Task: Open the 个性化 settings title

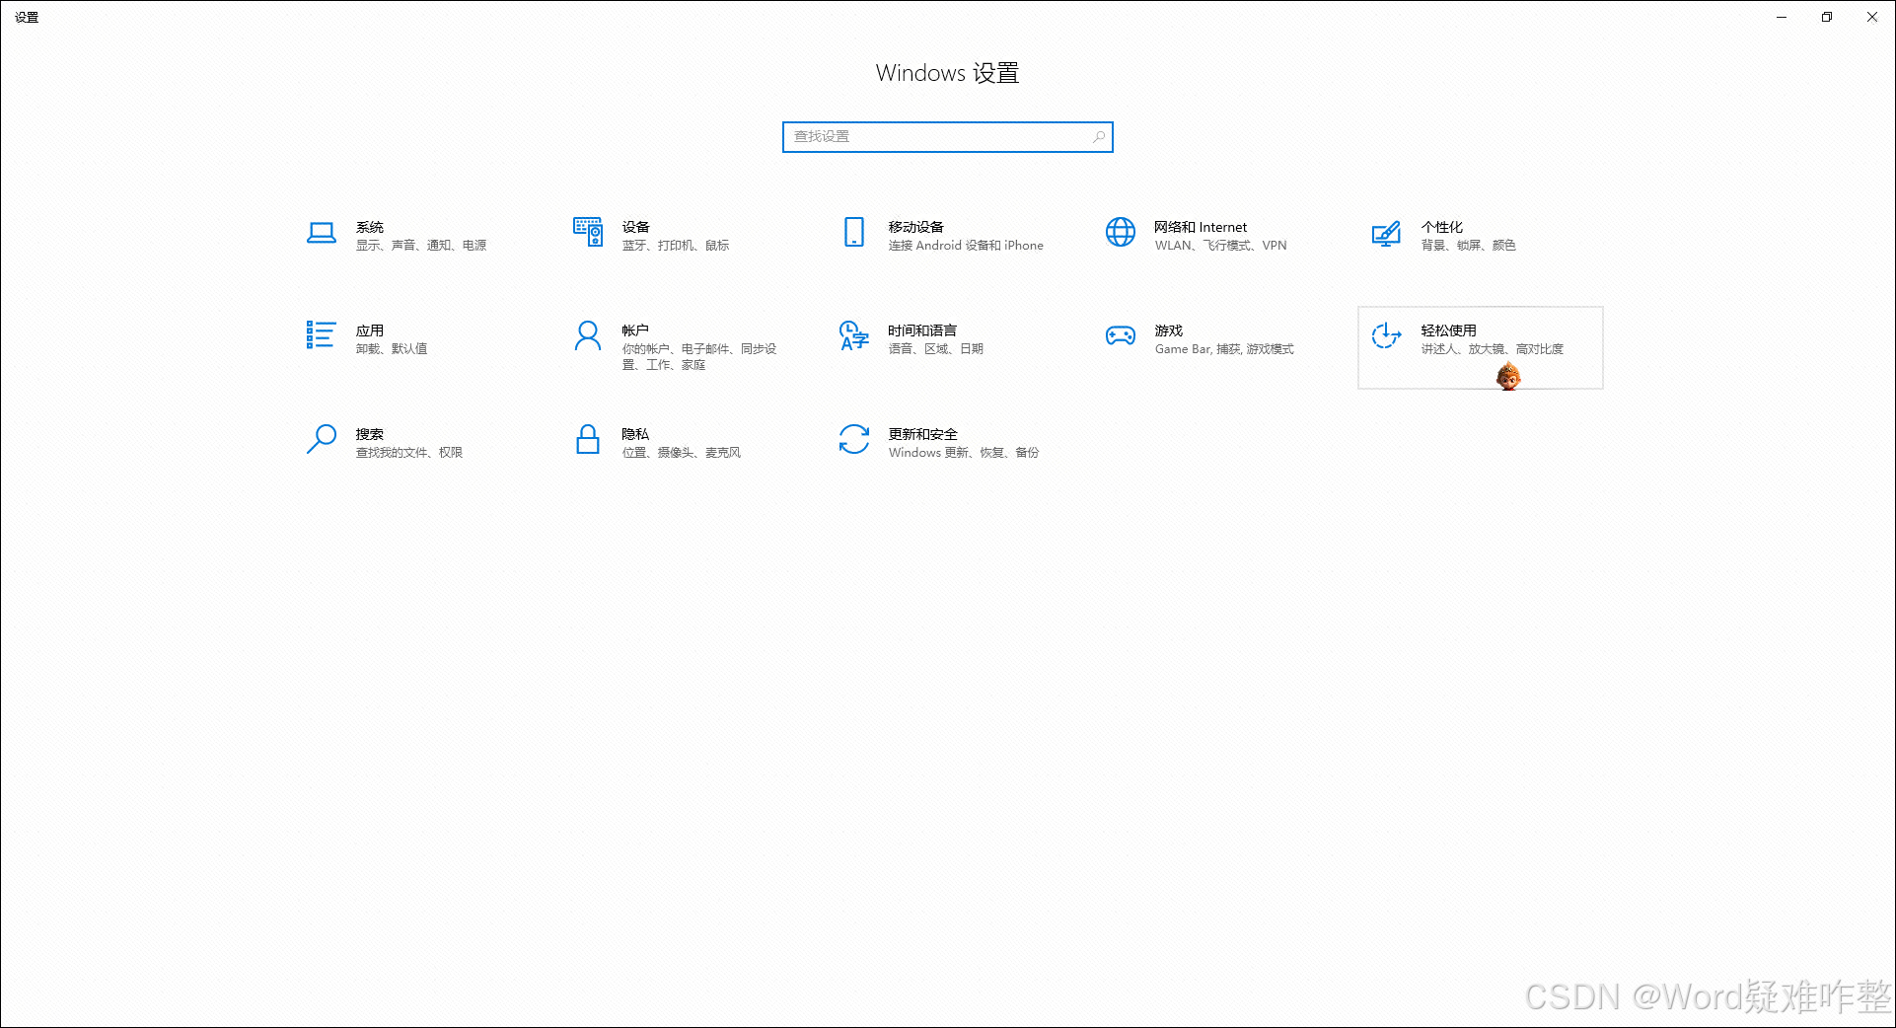Action: [1442, 227]
